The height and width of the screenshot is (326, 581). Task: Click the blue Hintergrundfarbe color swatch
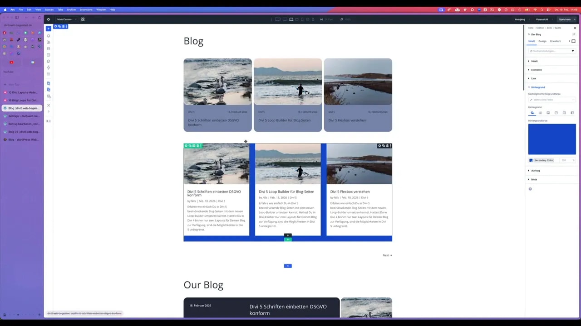click(x=552, y=139)
